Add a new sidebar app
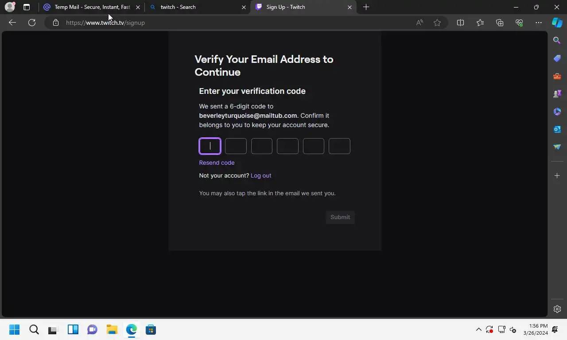This screenshot has height=340, width=567. pyautogui.click(x=557, y=176)
